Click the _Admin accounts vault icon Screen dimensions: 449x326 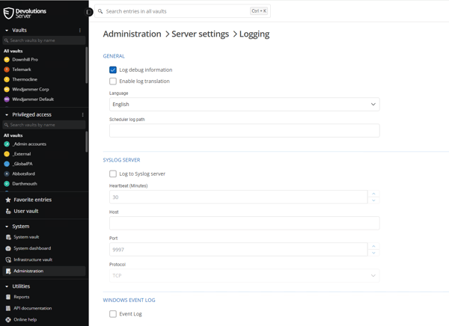click(x=7, y=144)
